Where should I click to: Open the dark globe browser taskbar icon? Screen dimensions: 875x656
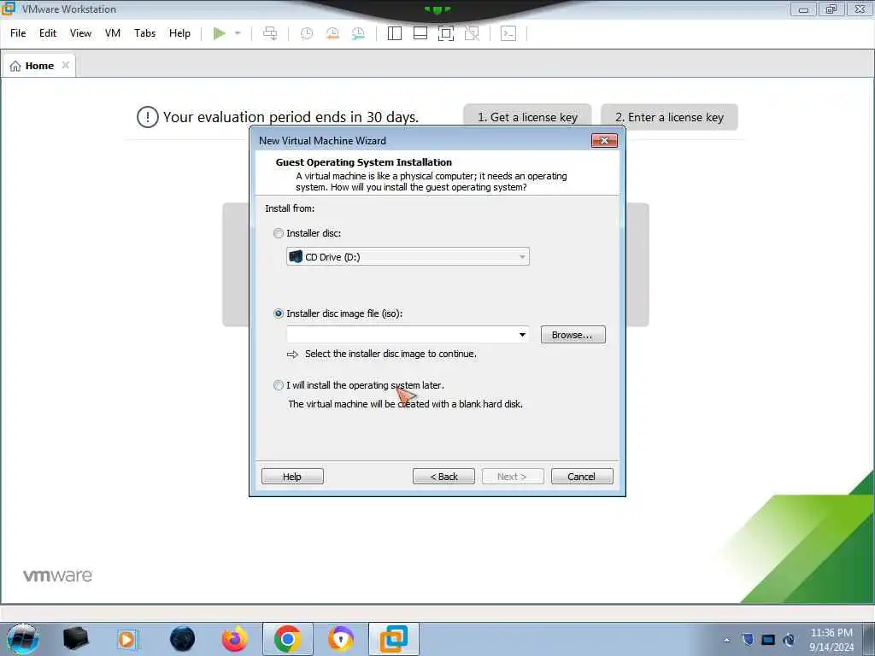coord(182,639)
